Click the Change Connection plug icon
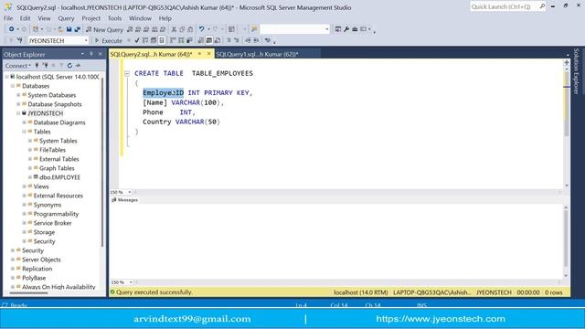The height and width of the screenshot is (329, 585). click(x=20, y=40)
